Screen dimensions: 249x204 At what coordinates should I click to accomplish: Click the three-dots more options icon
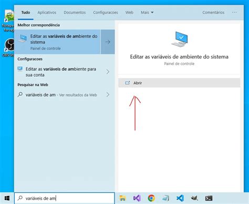(234, 12)
